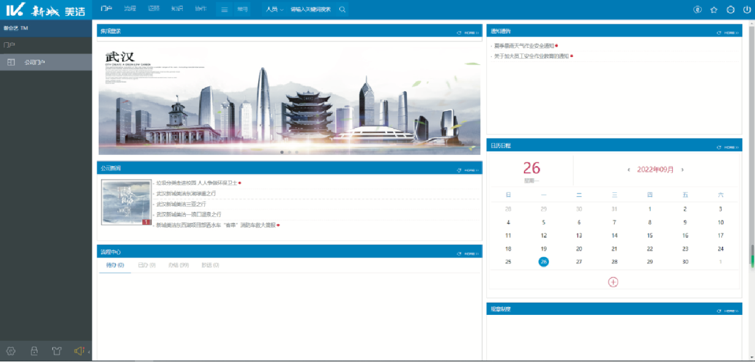Viewport: 755px width, 362px height.
Task: Click the lock icon in sidebar footer
Action: pos(34,351)
